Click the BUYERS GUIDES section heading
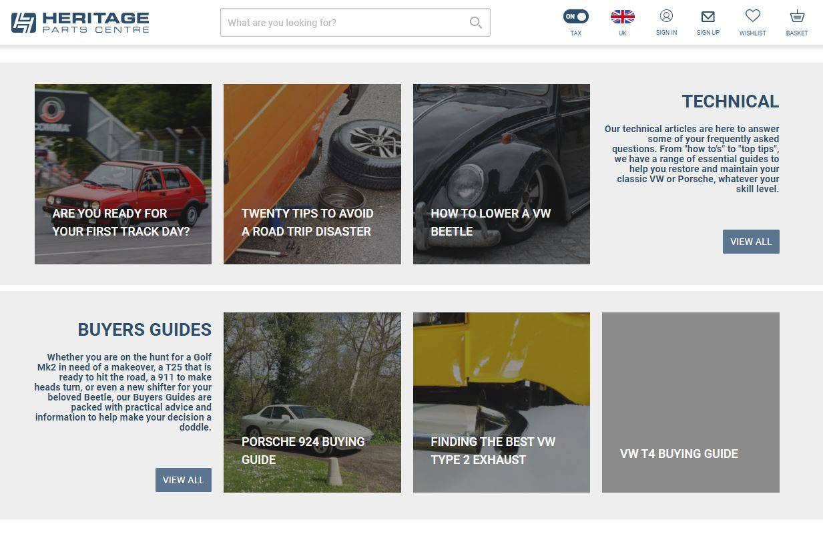This screenshot has height=534, width=823. click(x=145, y=330)
